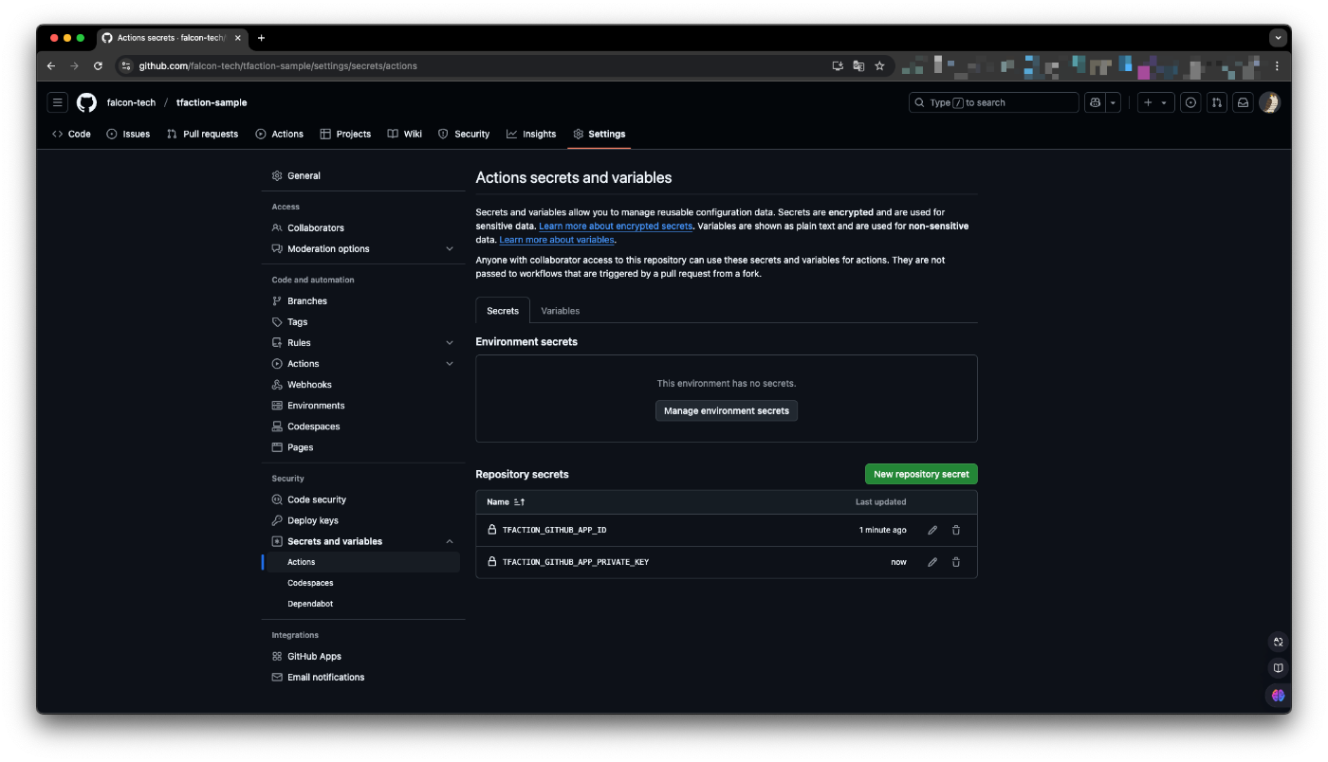Open Tags settings
Screen dimensions: 1328x762
coord(361,321)
